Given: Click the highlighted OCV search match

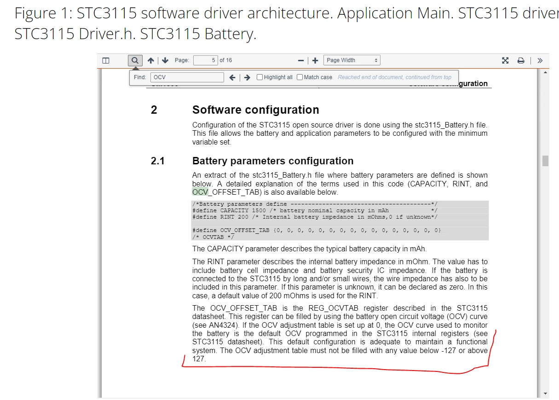Looking at the screenshot, I should pyautogui.click(x=200, y=192).
